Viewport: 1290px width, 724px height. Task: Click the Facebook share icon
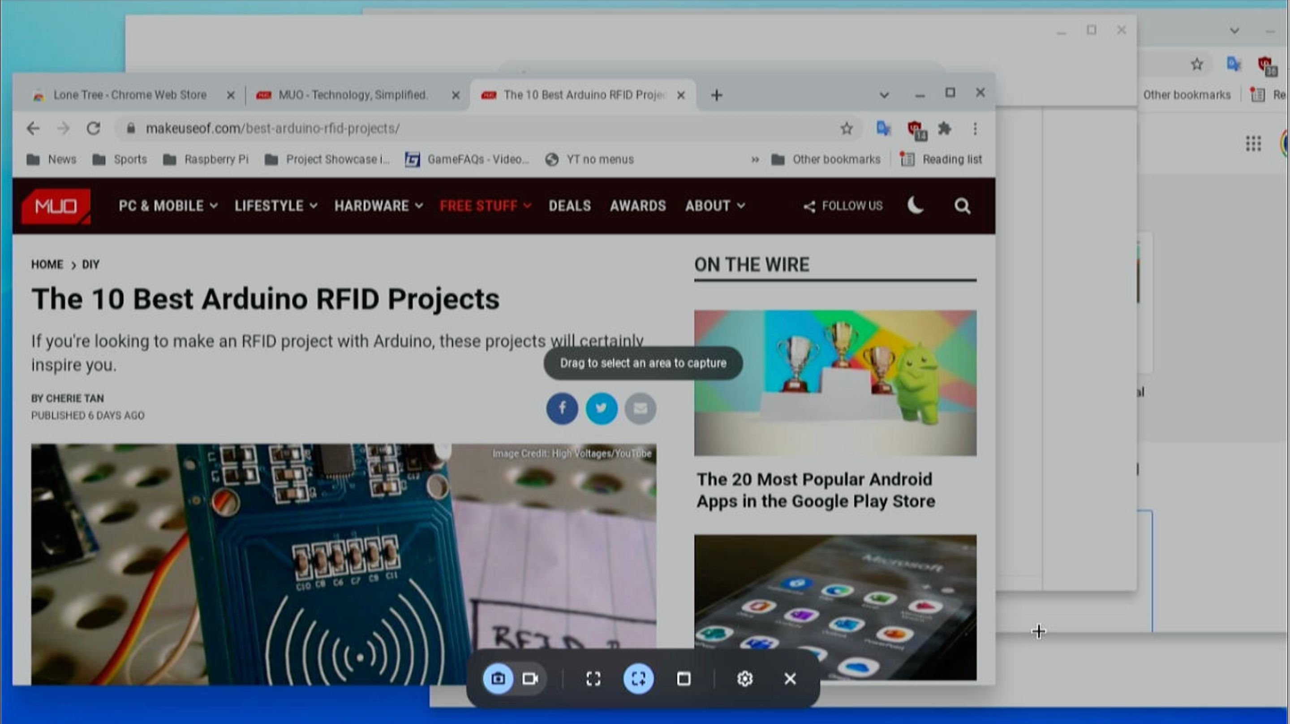561,408
